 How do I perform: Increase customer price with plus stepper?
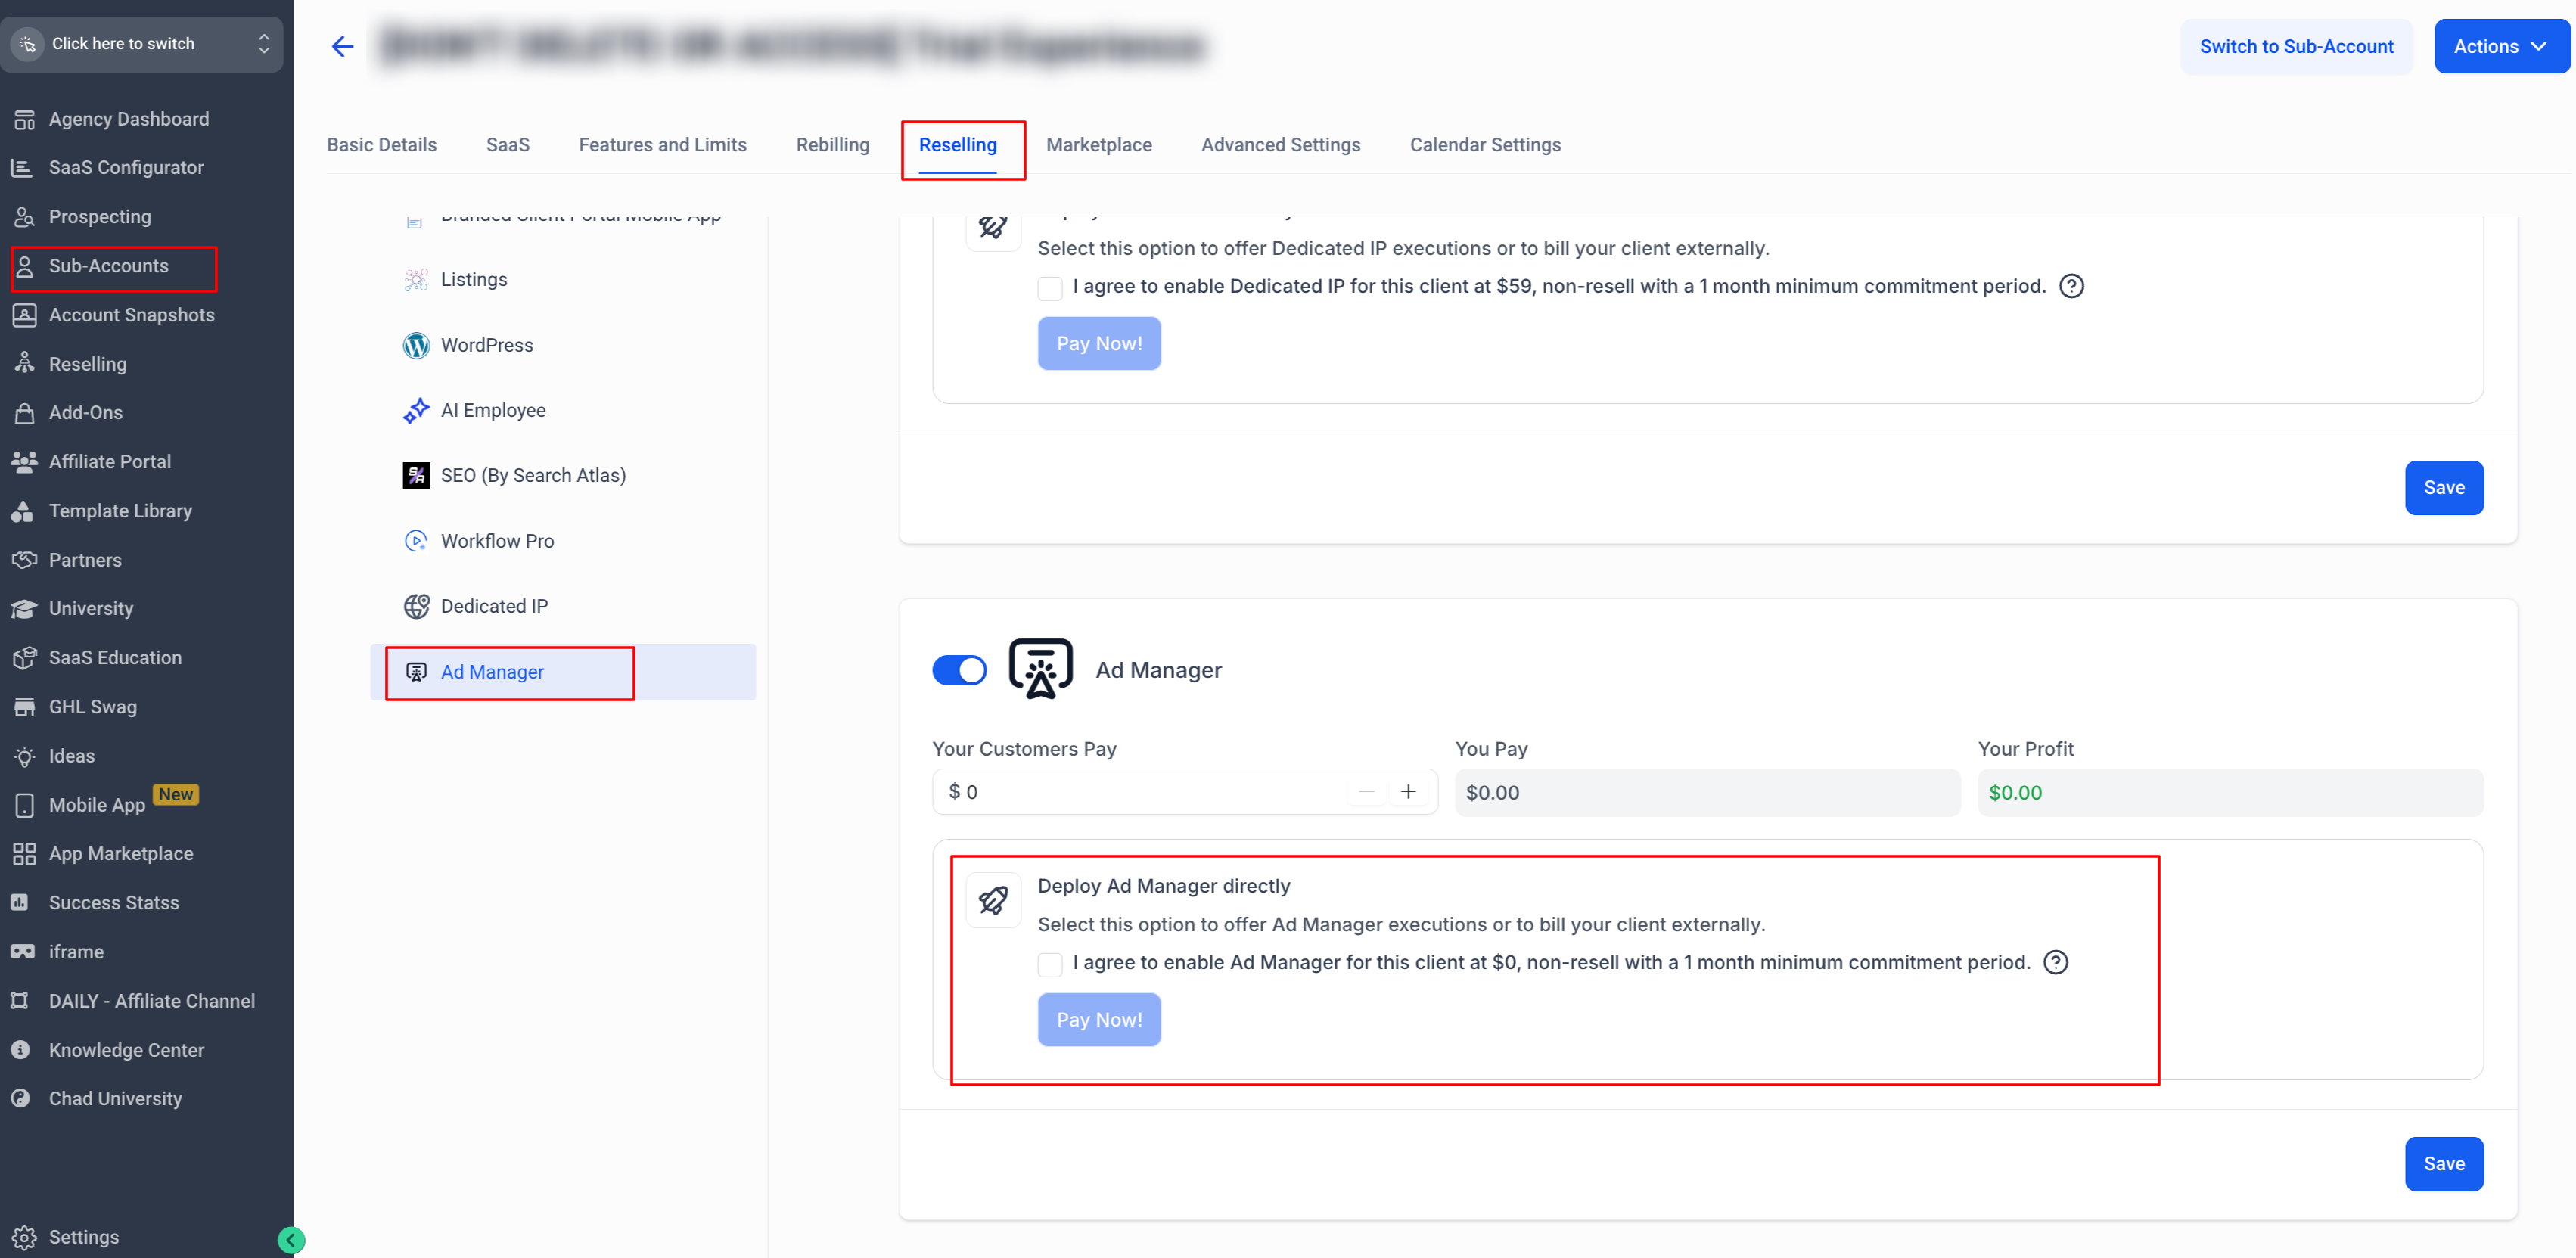point(1408,792)
